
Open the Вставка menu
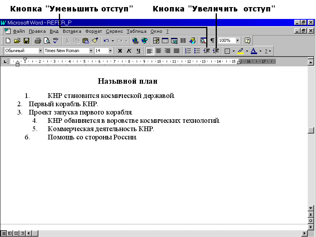72,31
